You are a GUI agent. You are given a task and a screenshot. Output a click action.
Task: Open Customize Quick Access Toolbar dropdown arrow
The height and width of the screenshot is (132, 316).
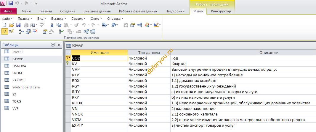(x=36, y=4)
